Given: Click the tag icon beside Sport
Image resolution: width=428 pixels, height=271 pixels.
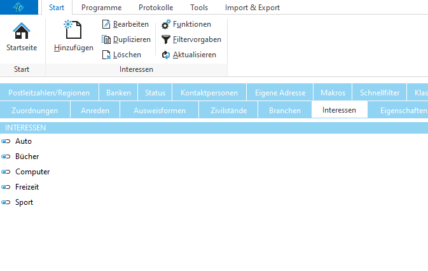Looking at the screenshot, I should tap(6, 202).
